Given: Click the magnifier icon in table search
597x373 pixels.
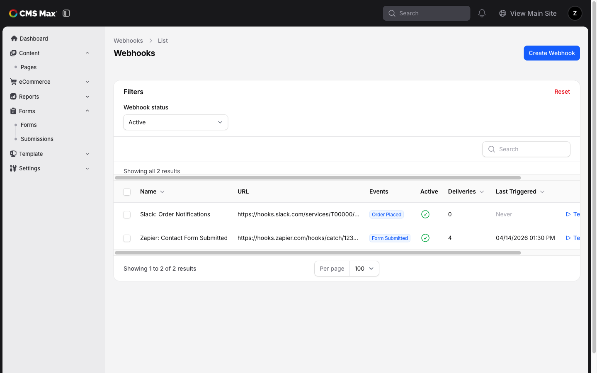Looking at the screenshot, I should pyautogui.click(x=492, y=149).
